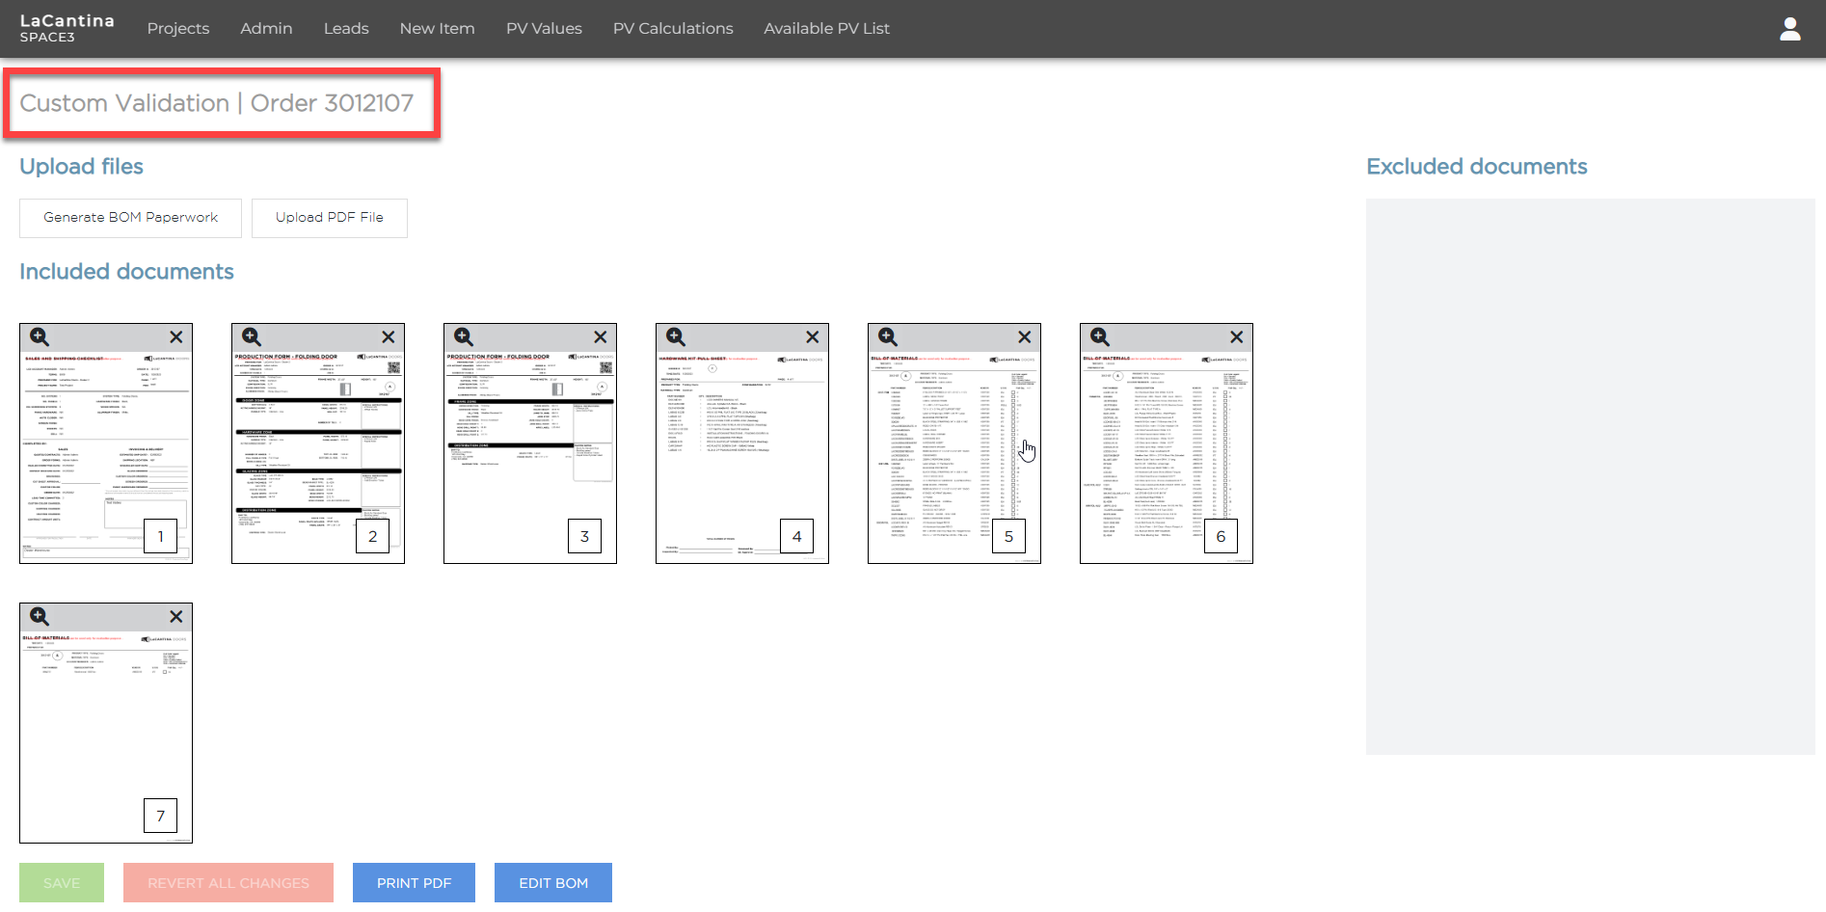
Task: Remove page 7 from included documents
Action: pos(176,616)
